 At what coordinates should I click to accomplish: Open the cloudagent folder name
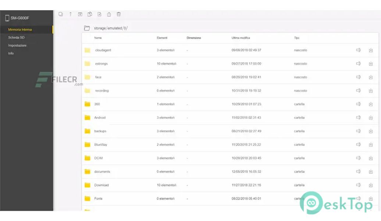point(103,50)
